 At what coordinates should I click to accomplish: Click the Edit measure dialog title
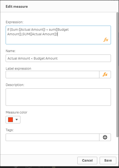click(x=17, y=6)
